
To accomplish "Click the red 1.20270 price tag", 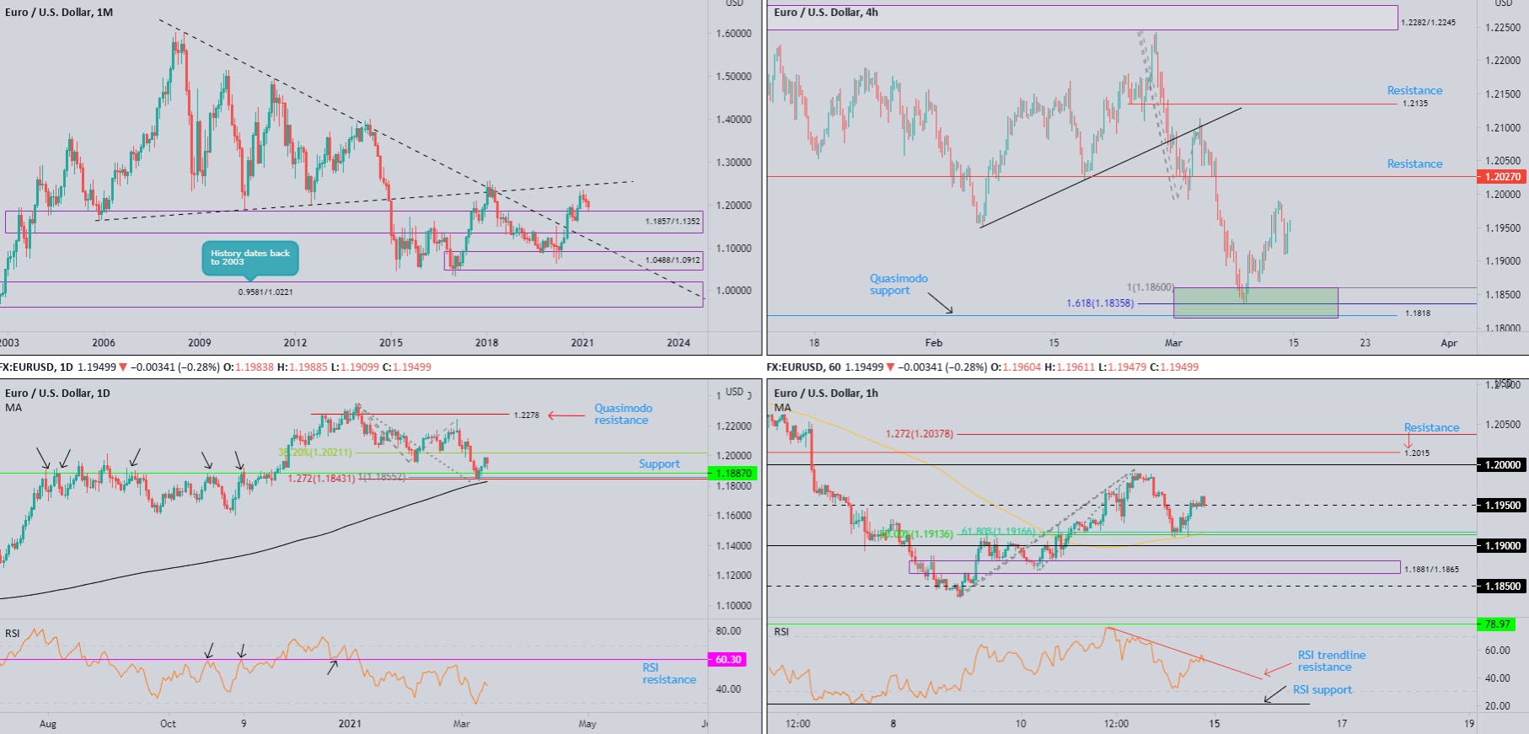I will point(1502,177).
